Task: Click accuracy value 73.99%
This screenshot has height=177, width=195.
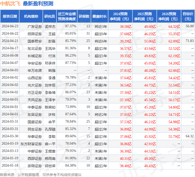Action: [x=71, y=107]
